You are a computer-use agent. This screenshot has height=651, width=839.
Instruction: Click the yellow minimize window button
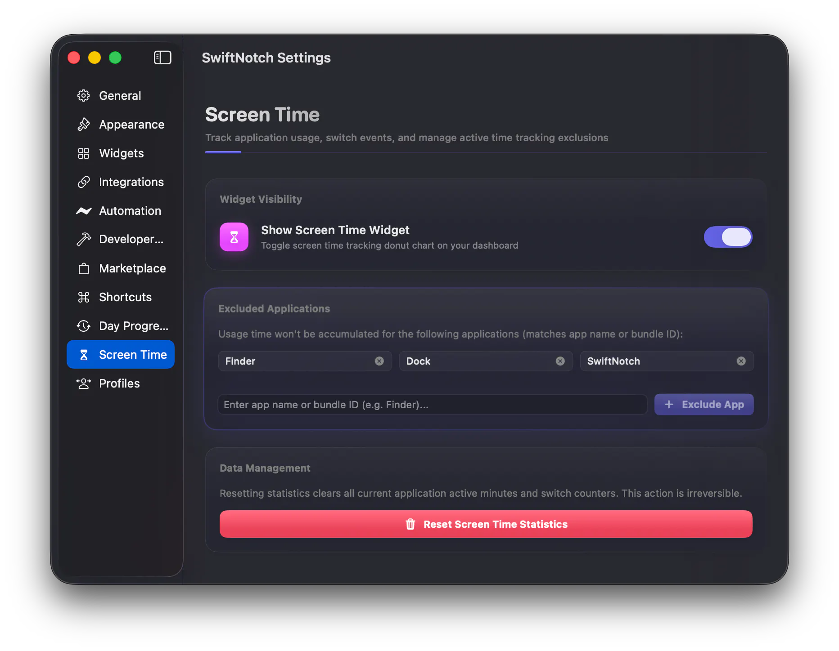95,58
